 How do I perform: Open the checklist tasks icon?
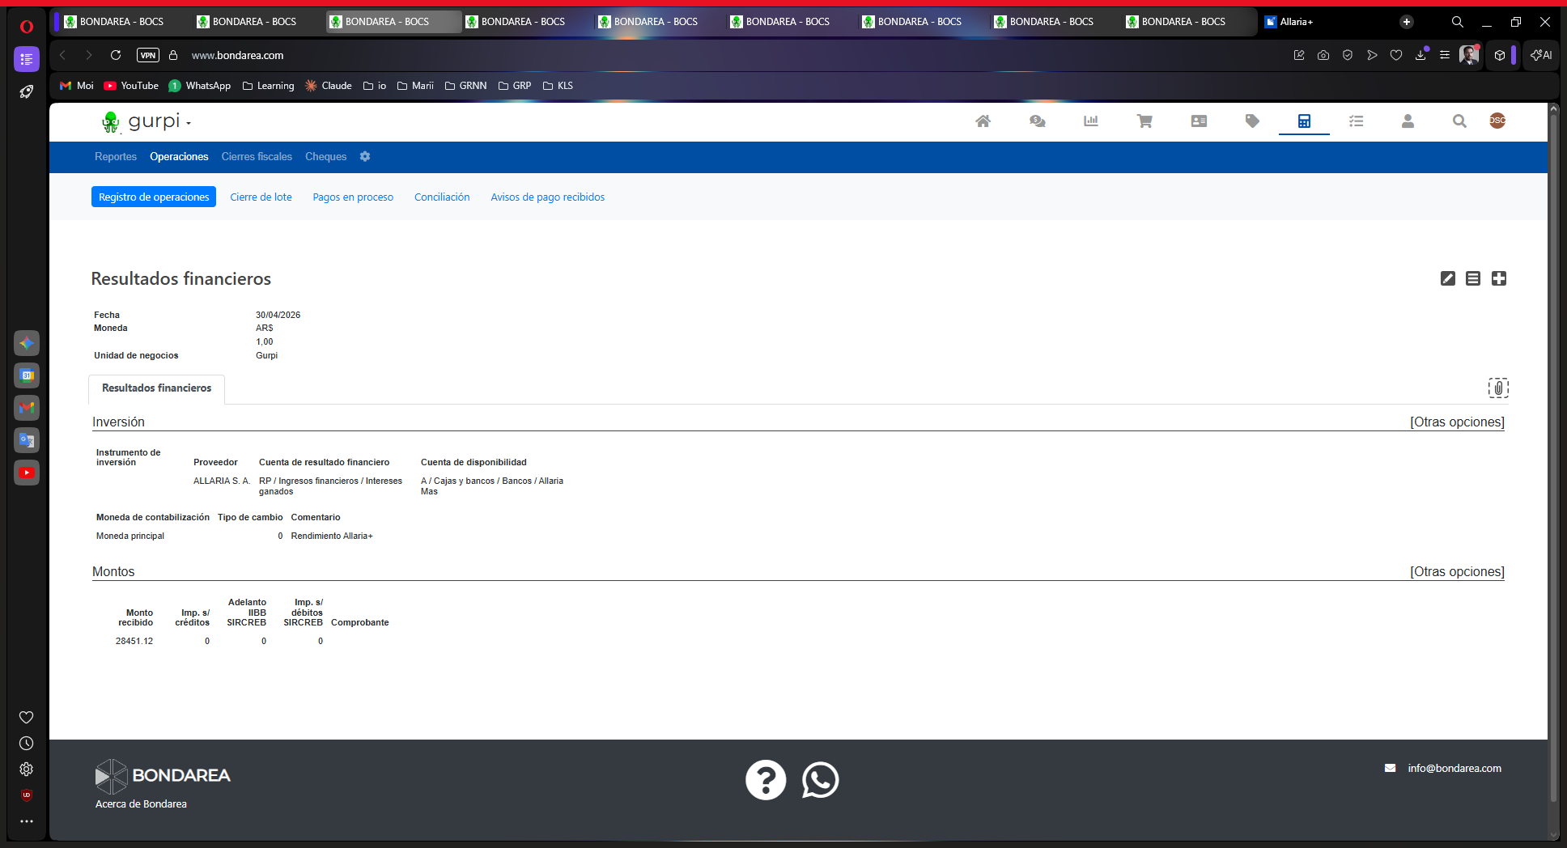point(1356,121)
